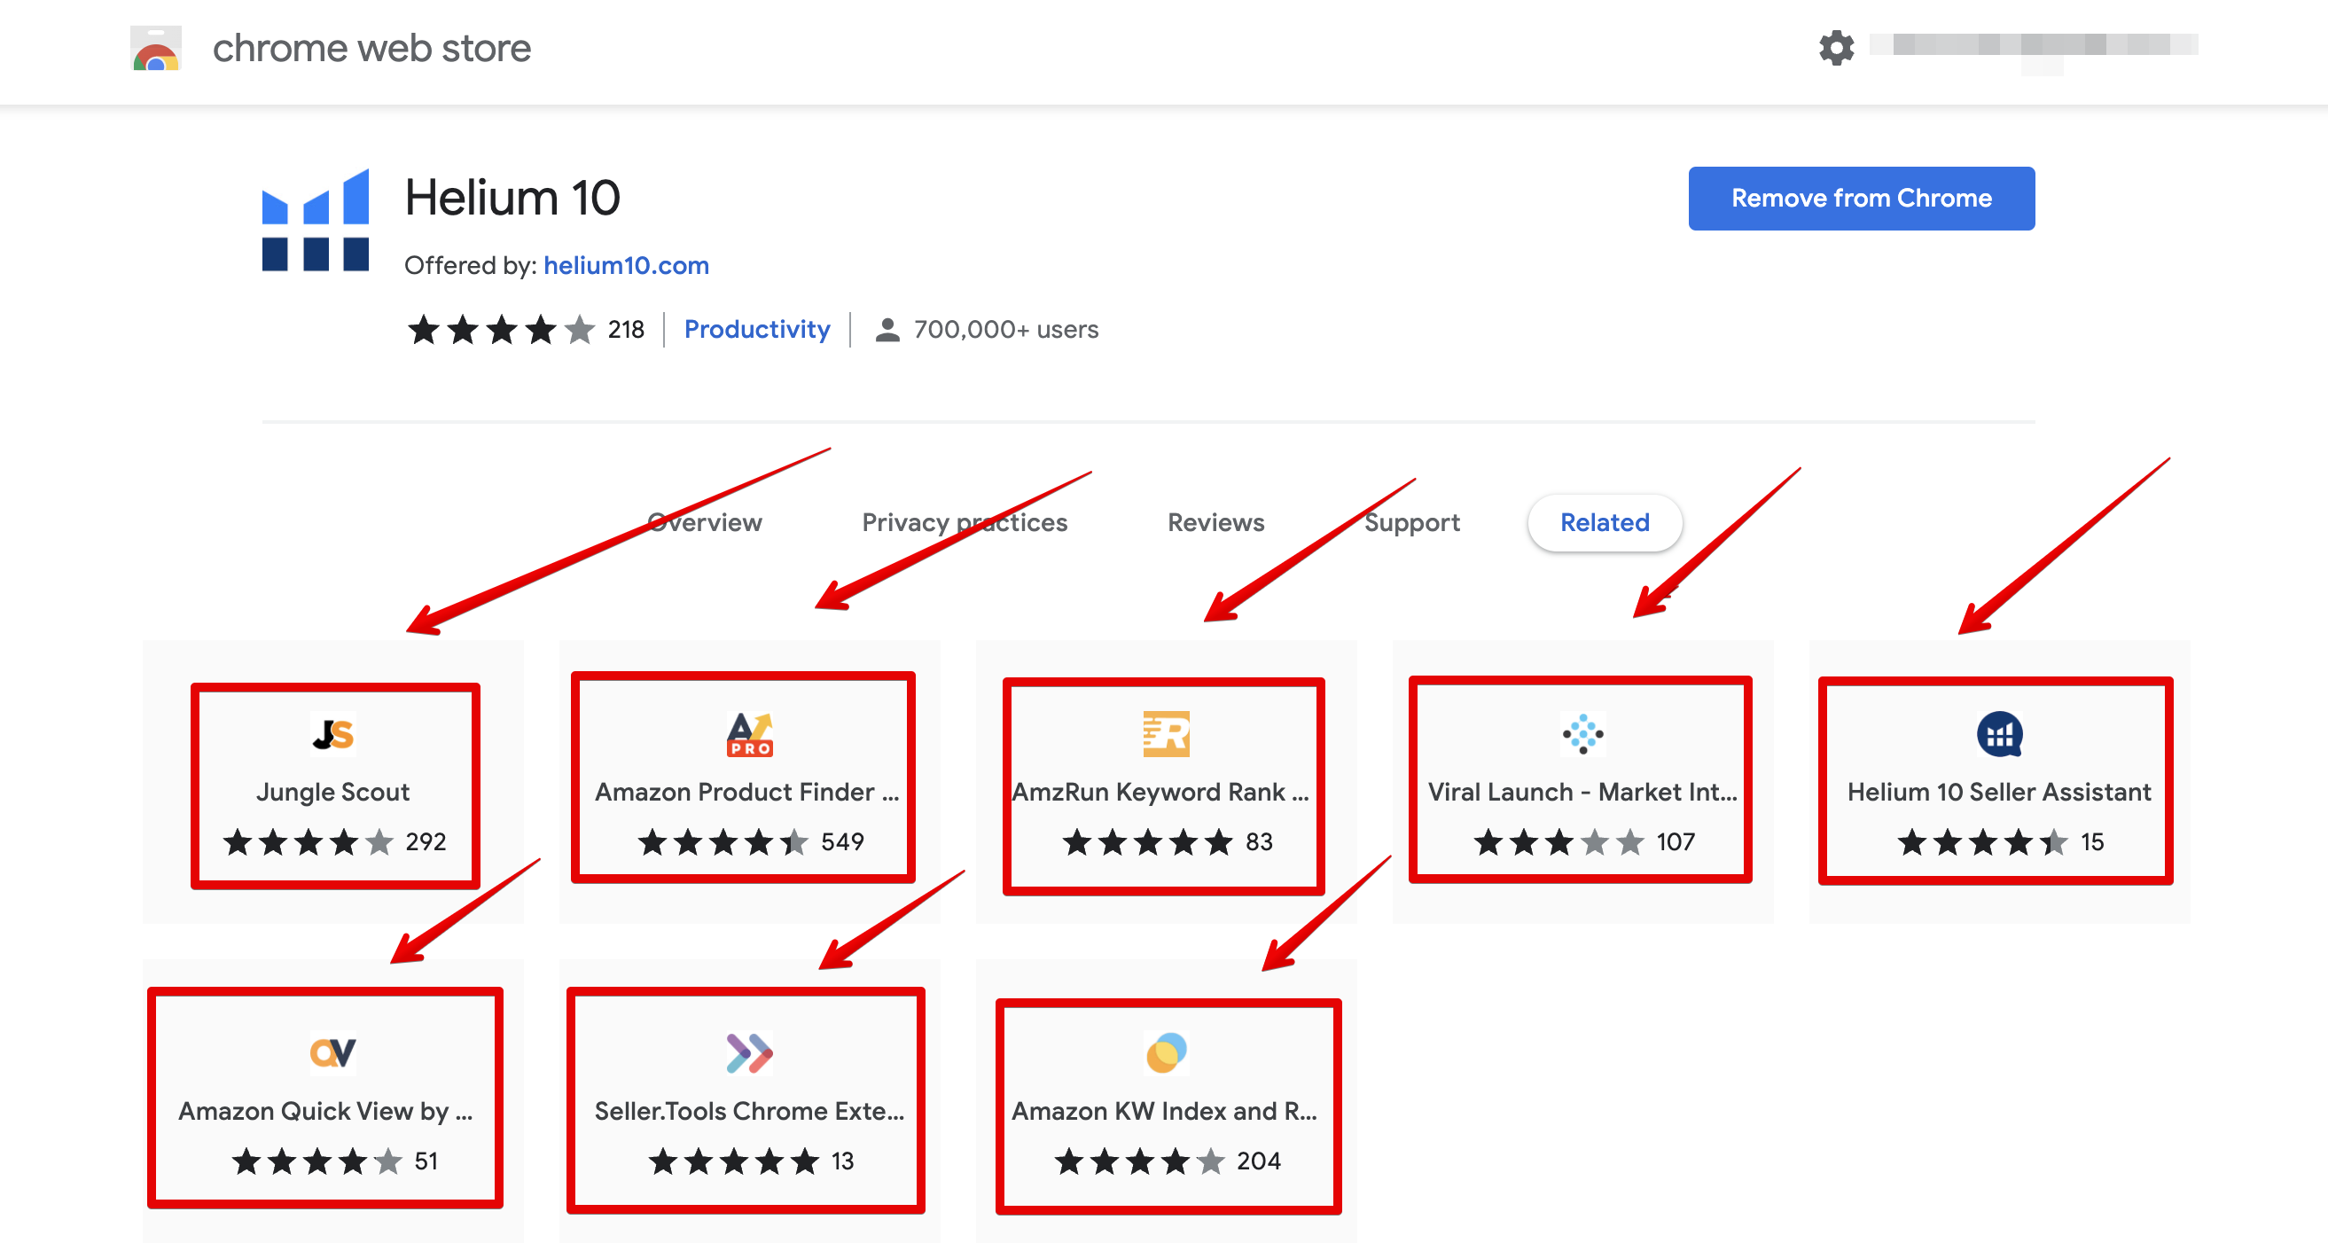Click Viral Launch - Market Int... title
The image size is (2328, 1243).
click(1582, 792)
